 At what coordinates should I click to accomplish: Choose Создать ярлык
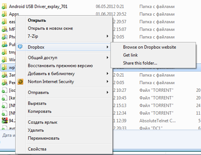pos(43,122)
